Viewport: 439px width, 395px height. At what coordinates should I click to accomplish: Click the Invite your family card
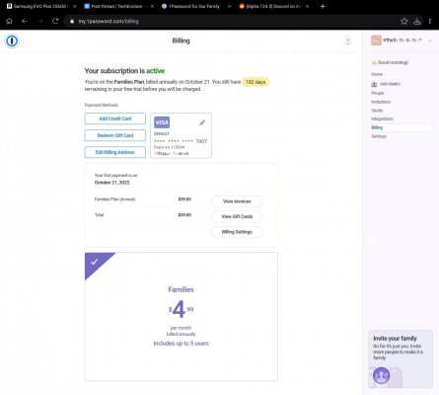[401, 359]
